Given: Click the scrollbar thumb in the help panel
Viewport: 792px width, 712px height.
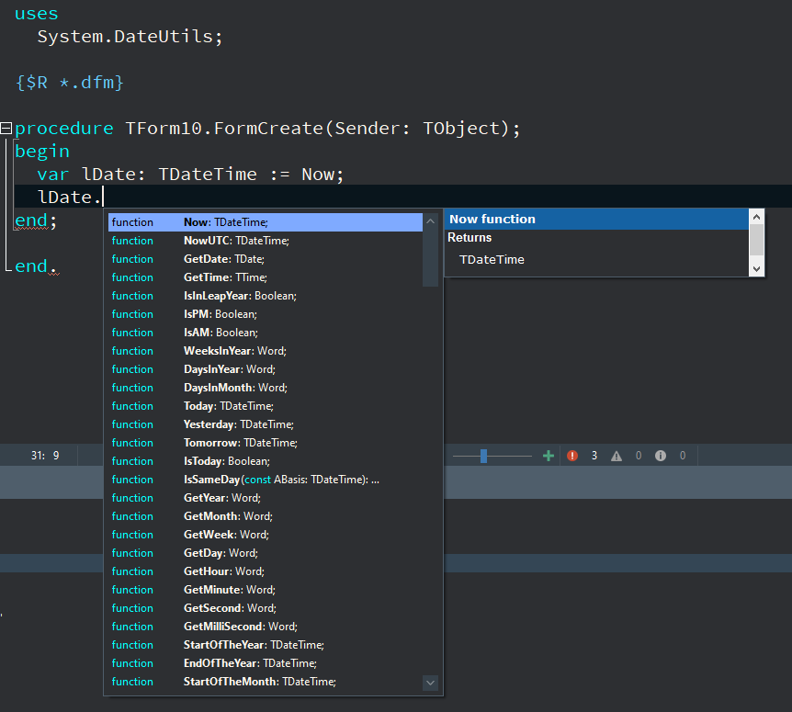Looking at the screenshot, I should [756, 240].
